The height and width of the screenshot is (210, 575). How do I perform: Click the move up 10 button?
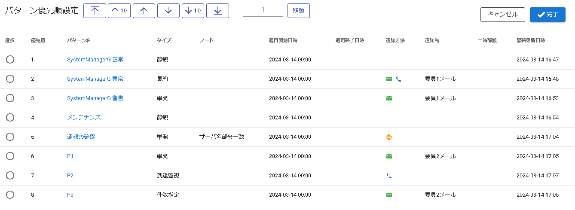119,11
